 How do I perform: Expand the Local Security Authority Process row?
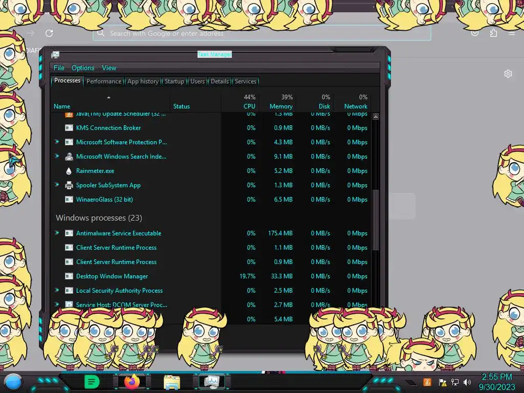(57, 291)
